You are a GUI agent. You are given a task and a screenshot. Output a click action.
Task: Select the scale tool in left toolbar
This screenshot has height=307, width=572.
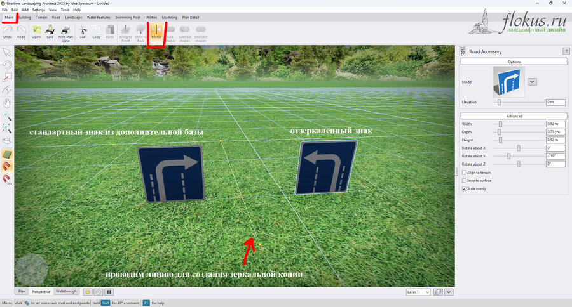[x=7, y=77]
